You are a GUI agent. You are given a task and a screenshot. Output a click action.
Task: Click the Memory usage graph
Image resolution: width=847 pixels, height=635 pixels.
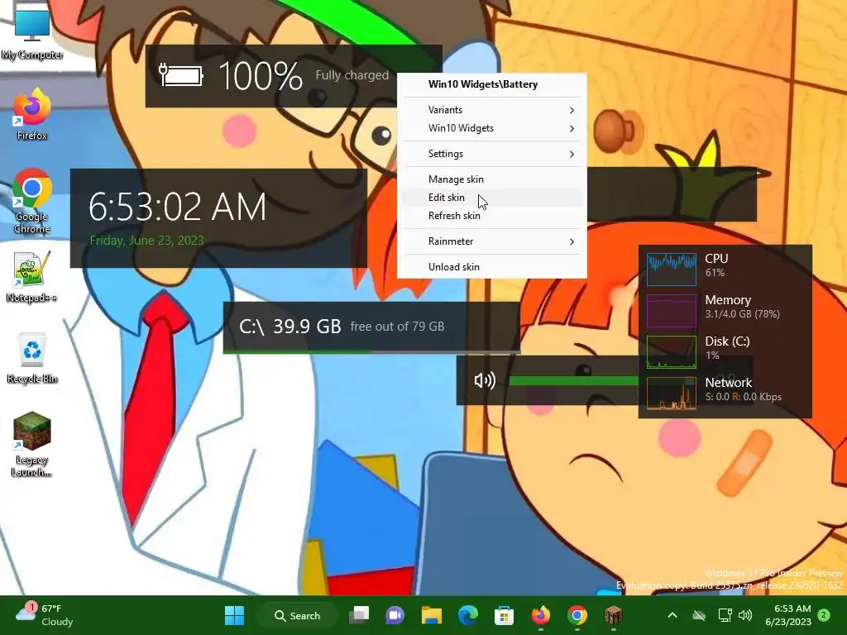click(x=672, y=311)
